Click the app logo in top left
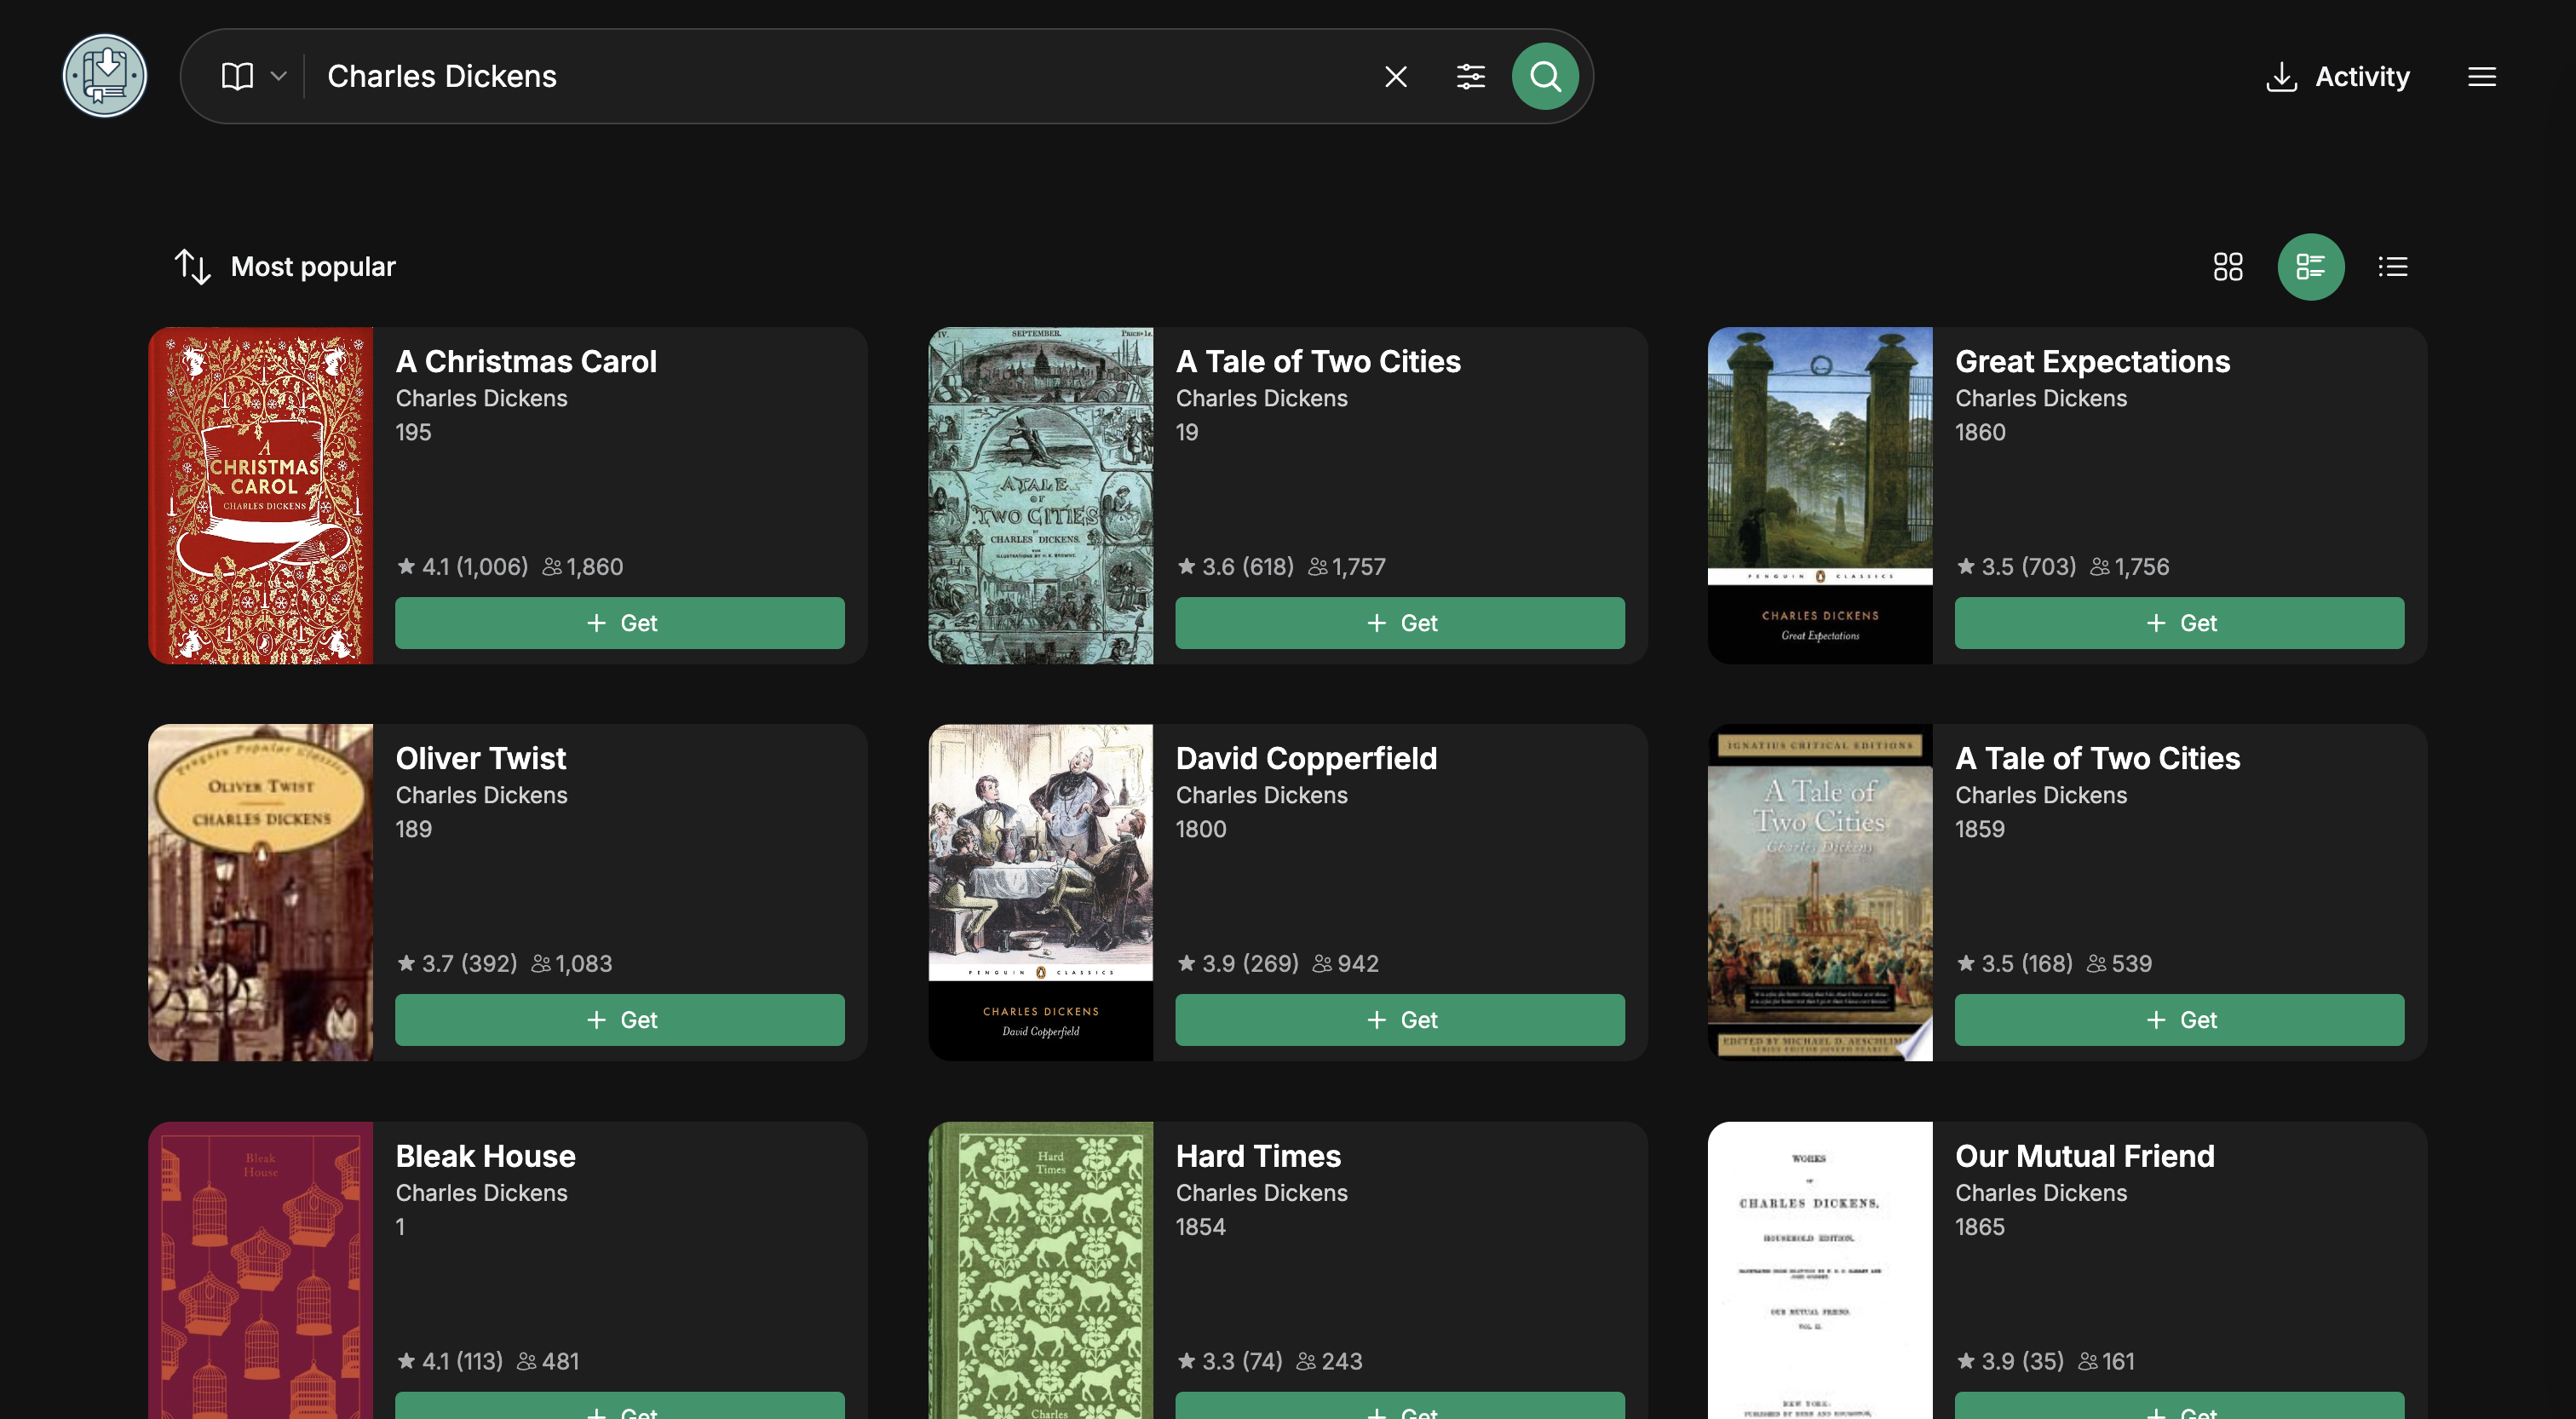 pyautogui.click(x=105, y=76)
